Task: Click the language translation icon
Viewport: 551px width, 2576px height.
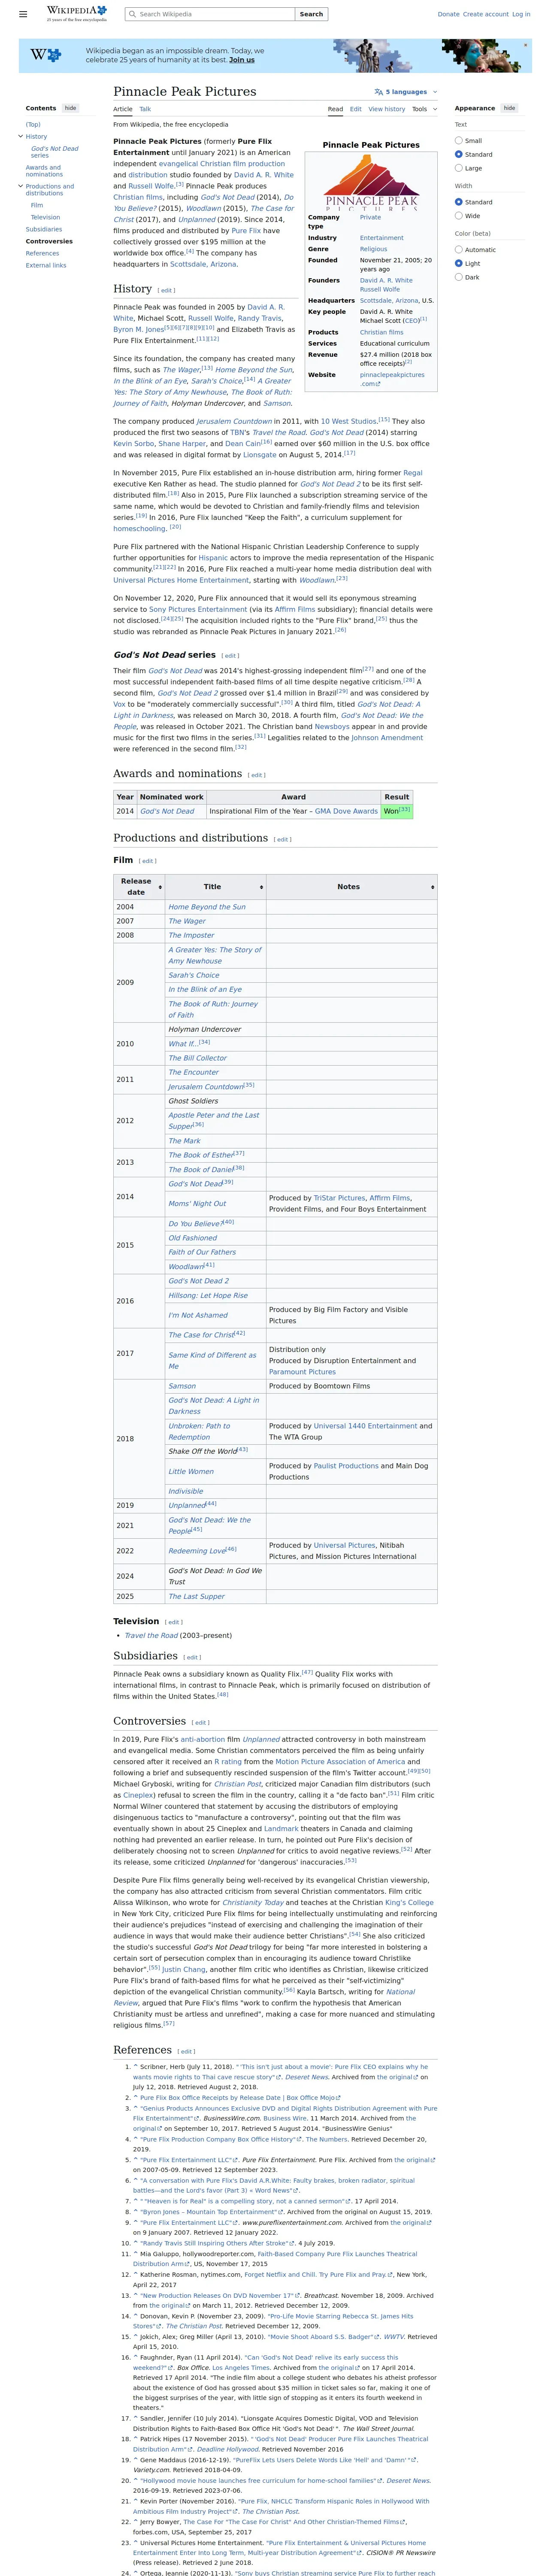Action: pyautogui.click(x=379, y=92)
